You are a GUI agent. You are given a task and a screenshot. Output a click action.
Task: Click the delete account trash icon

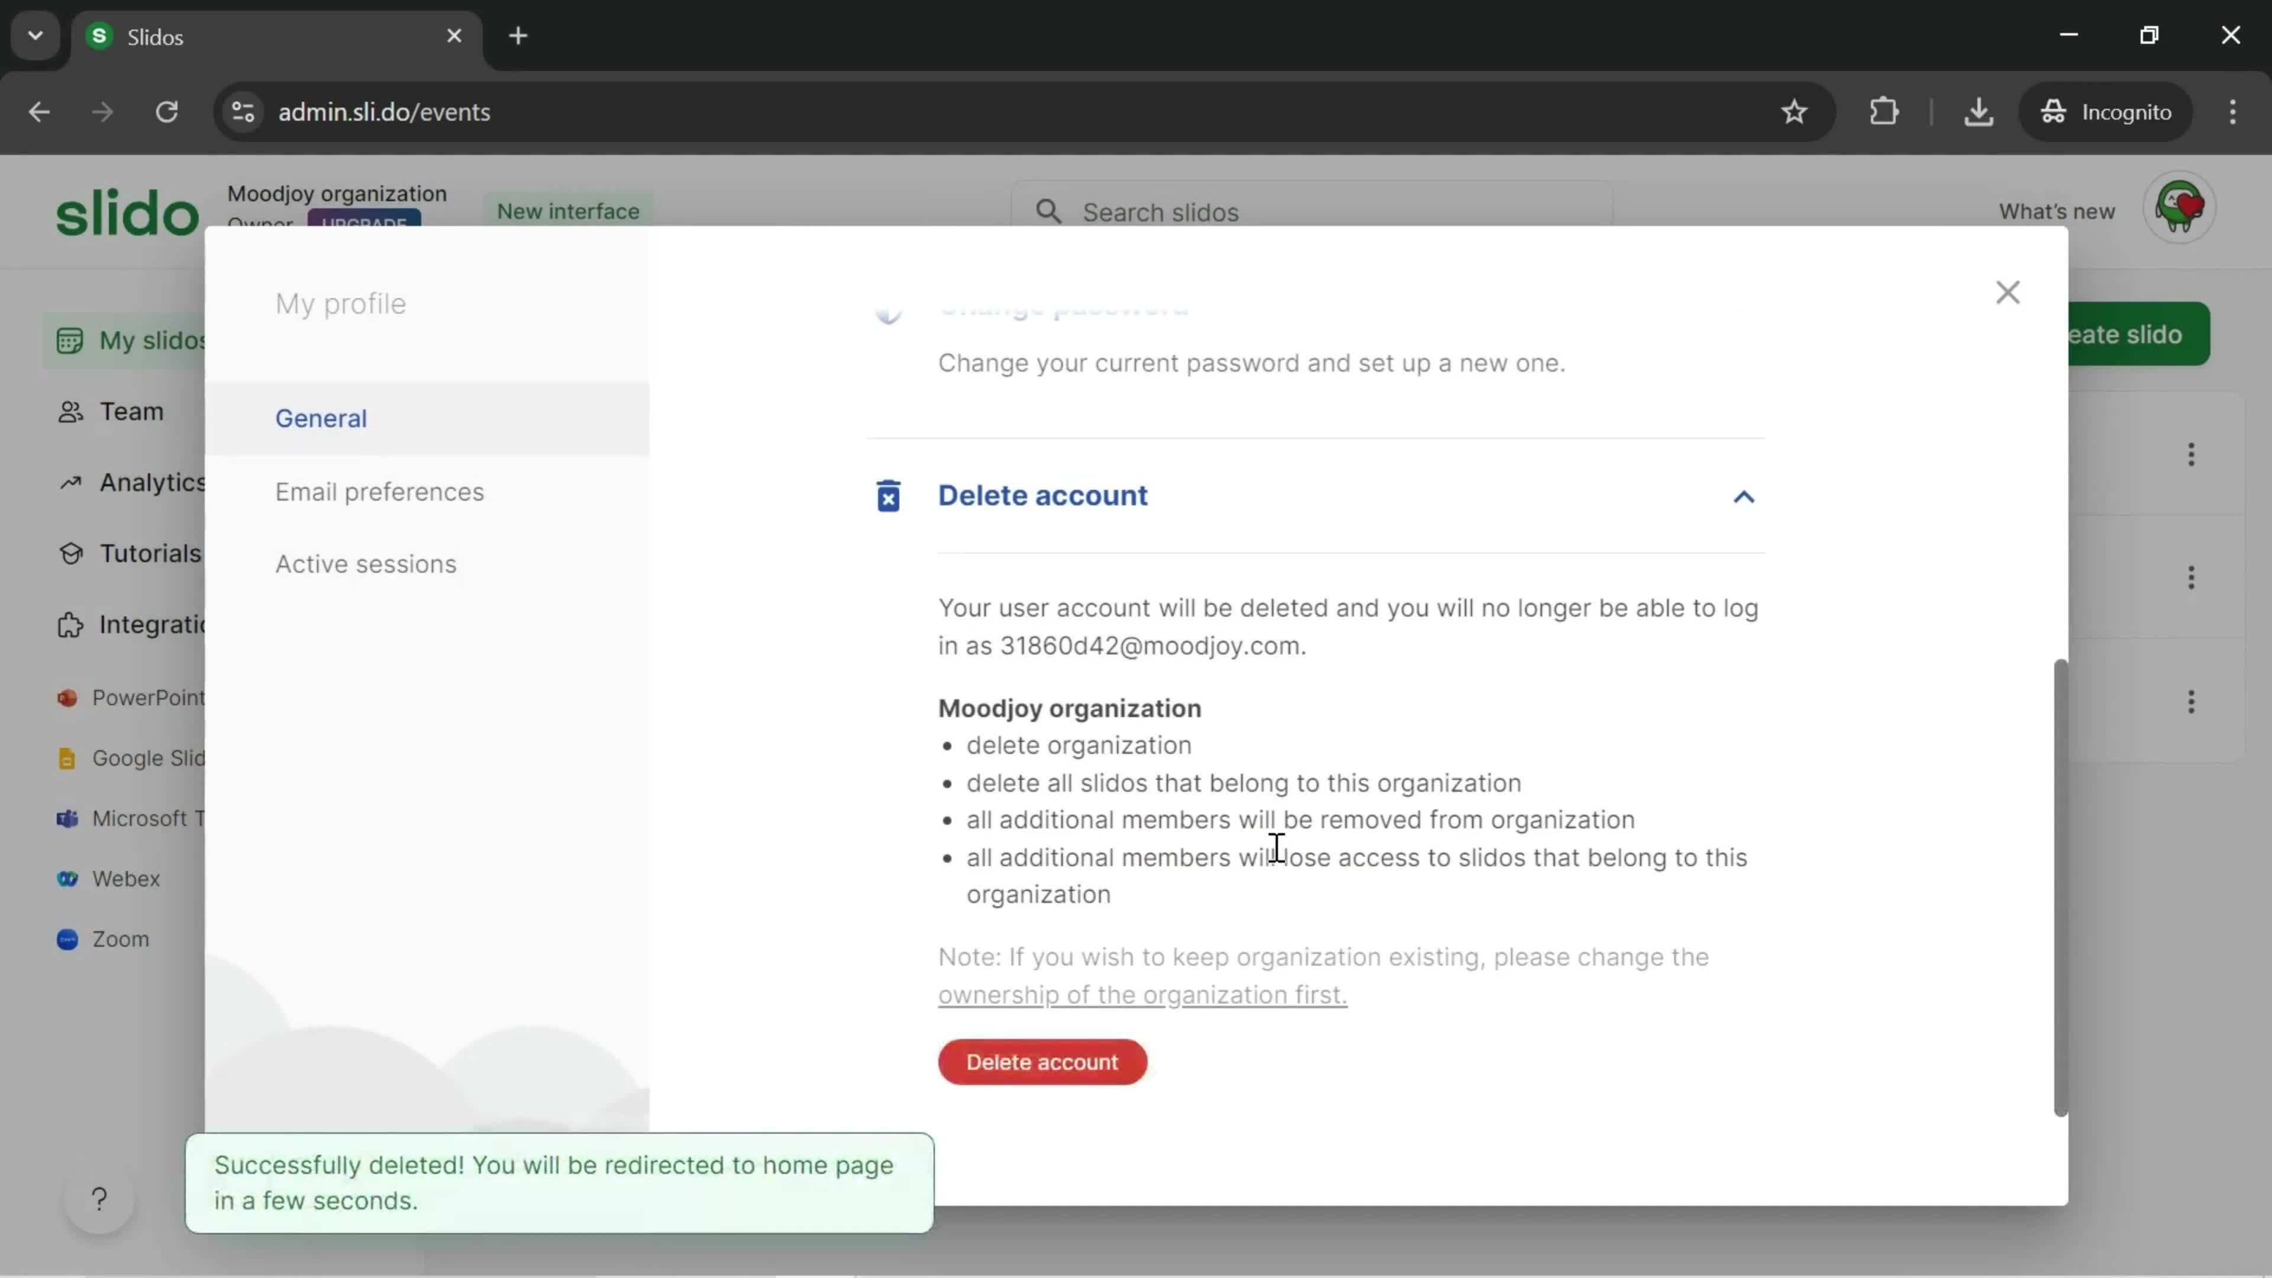pyautogui.click(x=888, y=495)
